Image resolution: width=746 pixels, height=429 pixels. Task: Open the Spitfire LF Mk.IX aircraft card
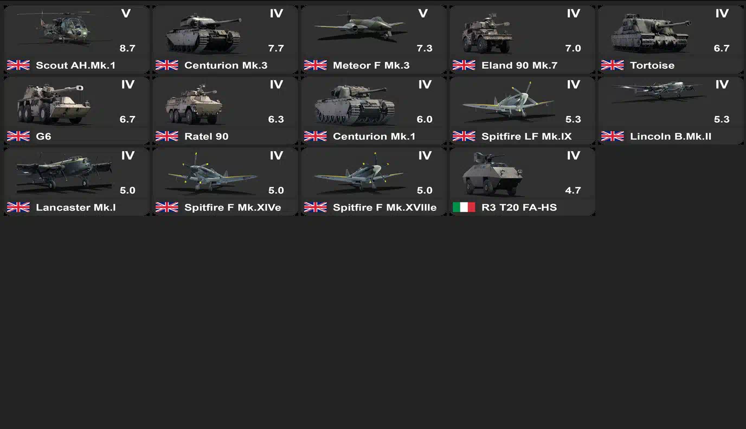tap(522, 111)
